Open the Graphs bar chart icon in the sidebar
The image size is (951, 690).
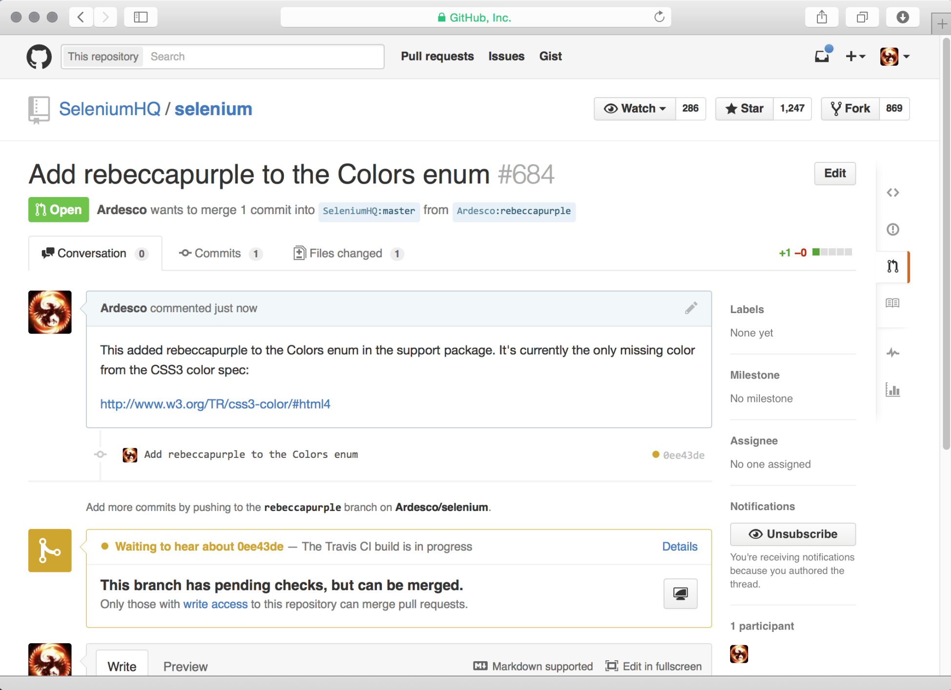point(892,390)
